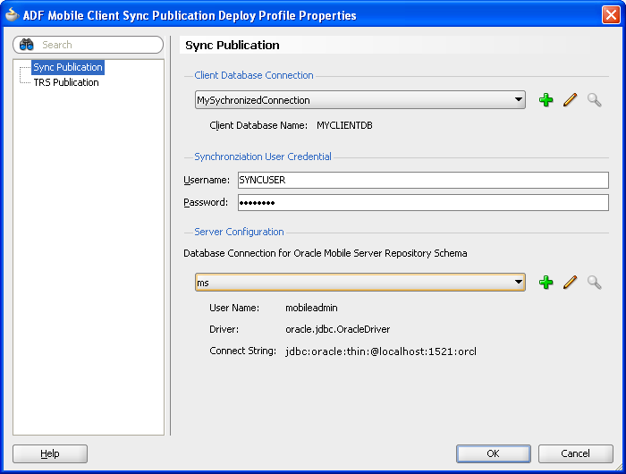Add new server repository connection with green plus
Viewport: 626px width, 474px height.
click(x=546, y=283)
